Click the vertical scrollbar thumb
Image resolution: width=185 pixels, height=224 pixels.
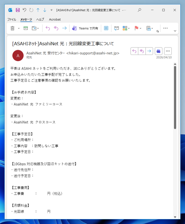(175, 98)
